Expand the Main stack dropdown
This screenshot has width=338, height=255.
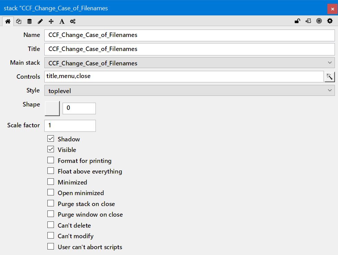pos(189,63)
